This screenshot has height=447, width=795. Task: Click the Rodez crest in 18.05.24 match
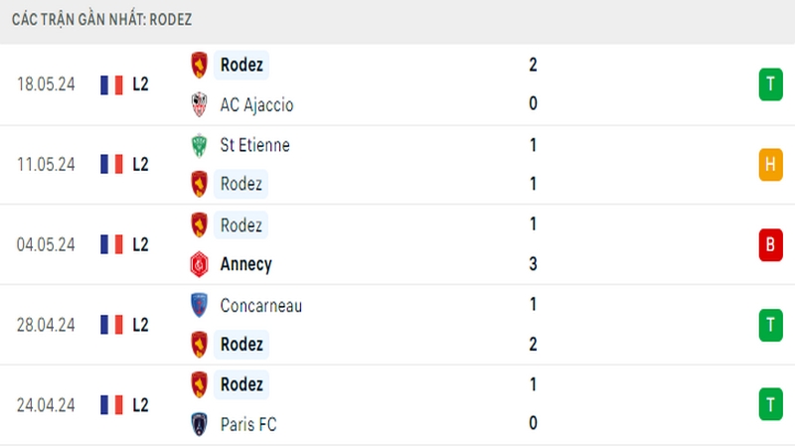[x=199, y=65]
